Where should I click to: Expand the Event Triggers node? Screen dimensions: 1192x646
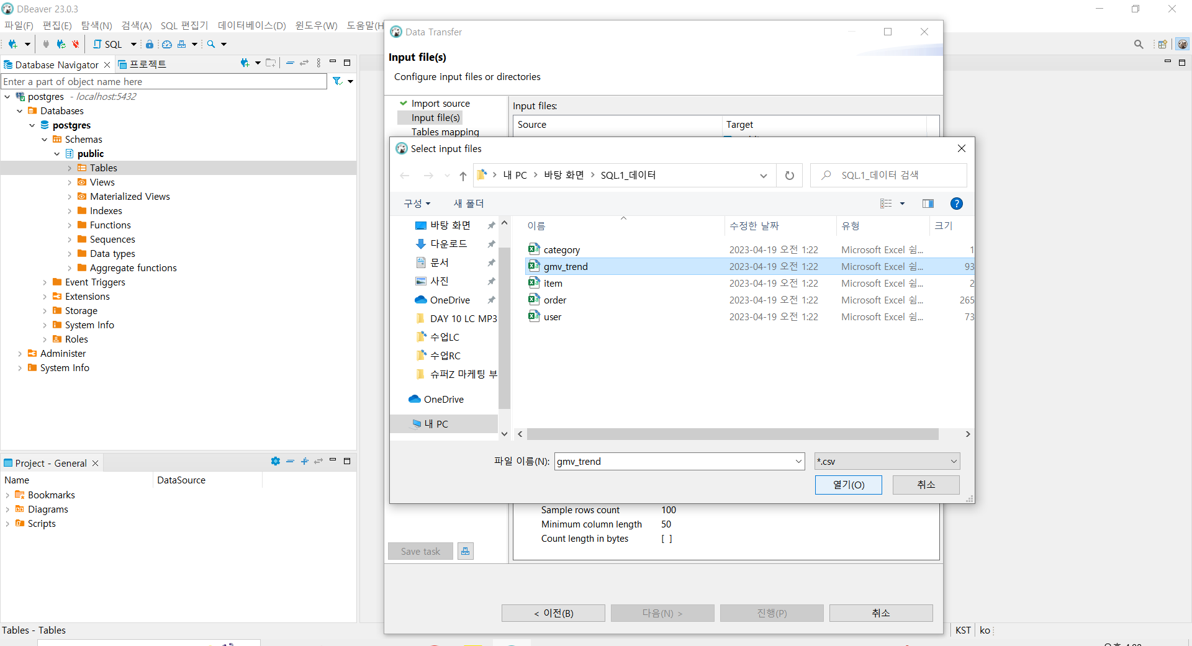pyautogui.click(x=45, y=282)
